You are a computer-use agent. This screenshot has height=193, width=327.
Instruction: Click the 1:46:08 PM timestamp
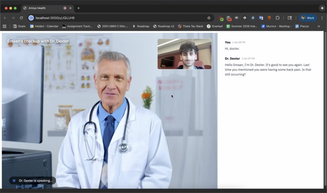click(x=239, y=42)
